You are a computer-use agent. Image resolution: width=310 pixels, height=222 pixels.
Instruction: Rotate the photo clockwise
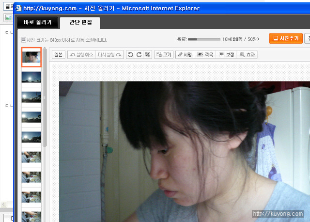coord(139,55)
